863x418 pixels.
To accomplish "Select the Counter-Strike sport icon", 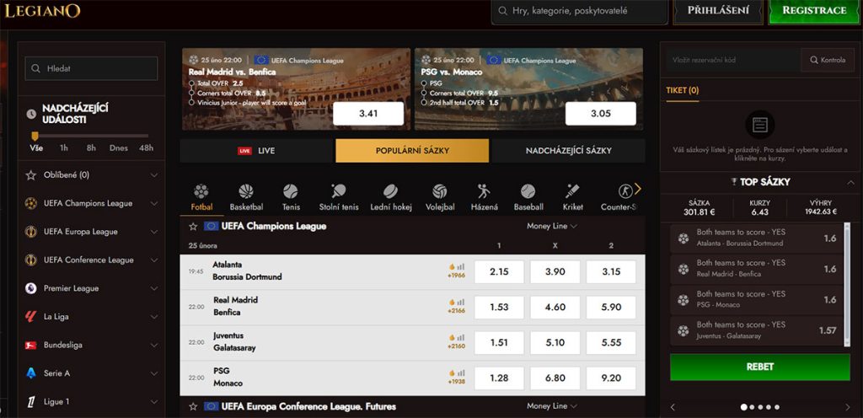I will pos(625,191).
